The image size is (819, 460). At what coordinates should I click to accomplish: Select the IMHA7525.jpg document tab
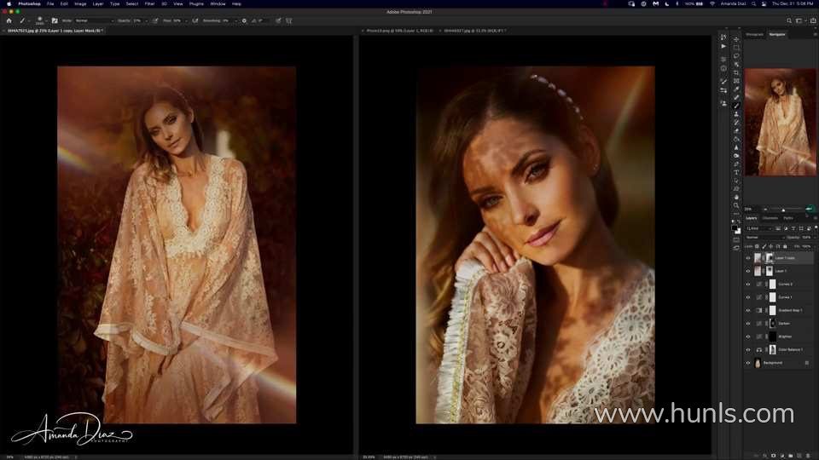pos(55,31)
